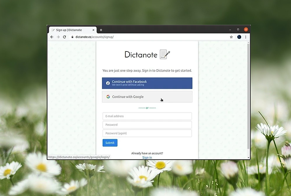Close the browser window with orange button
The height and width of the screenshot is (196, 291).
[246, 30]
